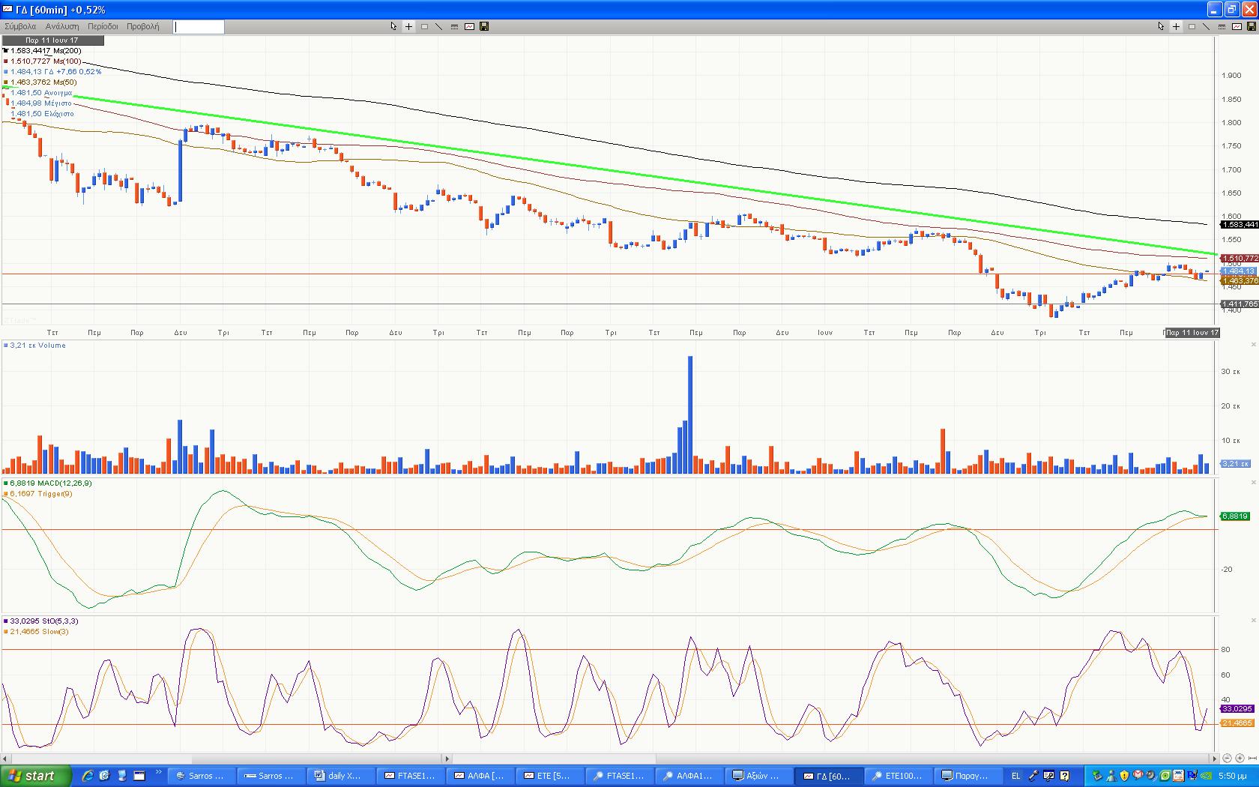Pick the trend line drawing tool in left toolbar
The height and width of the screenshot is (787, 1259).
[x=439, y=26]
